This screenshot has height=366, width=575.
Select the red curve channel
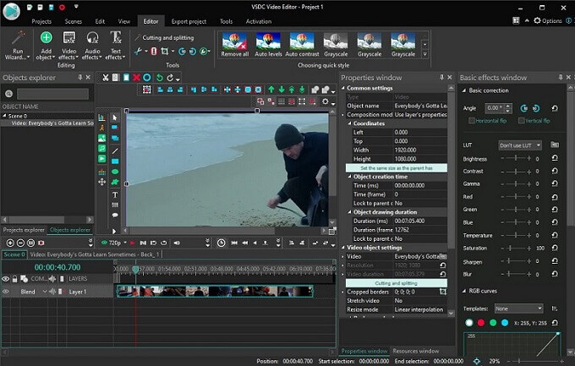click(481, 323)
